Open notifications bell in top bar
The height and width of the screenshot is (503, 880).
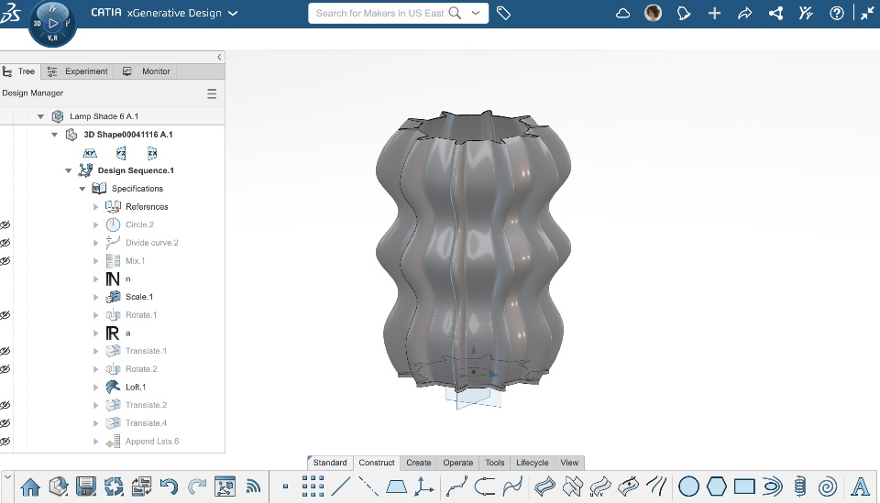coord(684,14)
